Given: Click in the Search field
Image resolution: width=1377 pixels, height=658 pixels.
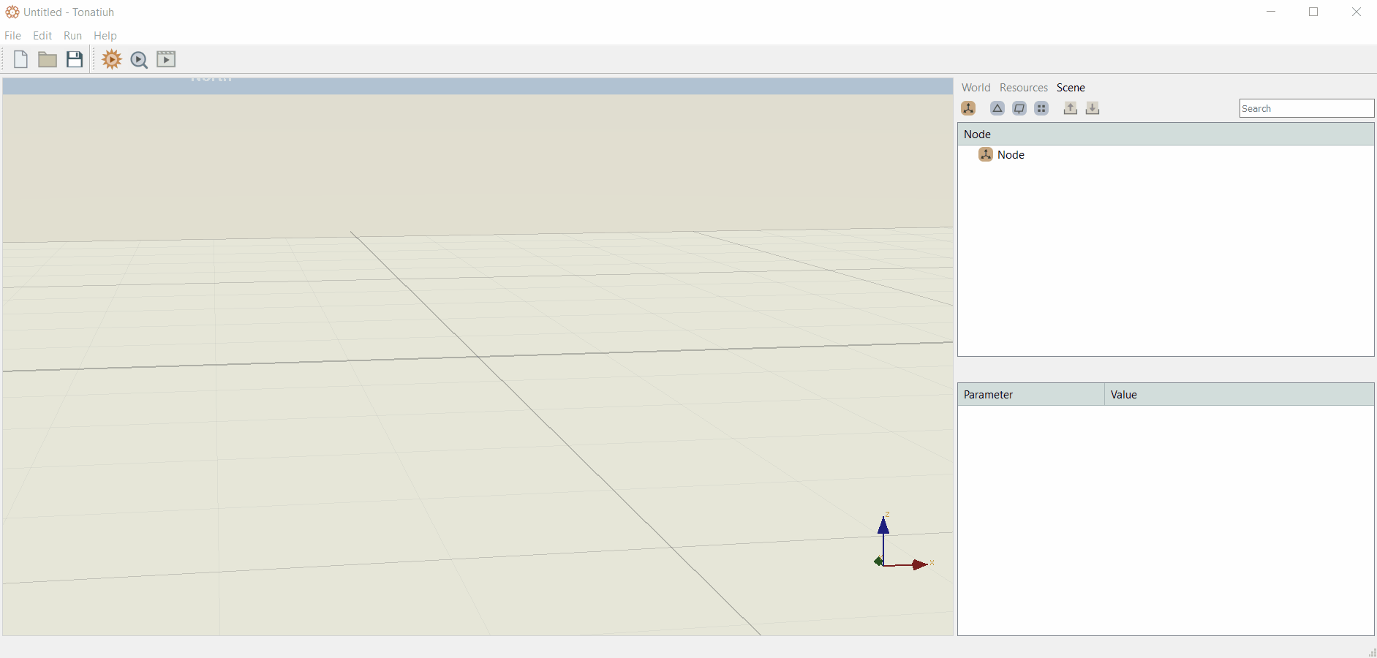Looking at the screenshot, I should 1307,108.
